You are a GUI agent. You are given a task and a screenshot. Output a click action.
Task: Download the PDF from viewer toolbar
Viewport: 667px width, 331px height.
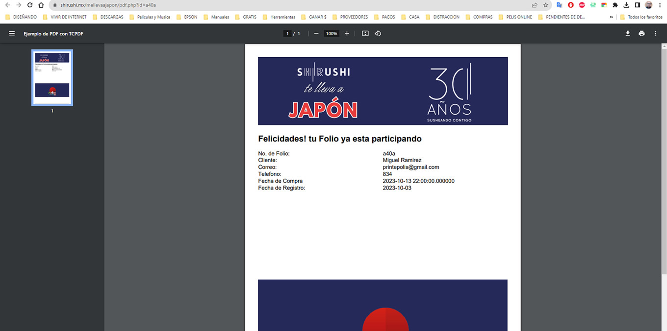tap(627, 33)
